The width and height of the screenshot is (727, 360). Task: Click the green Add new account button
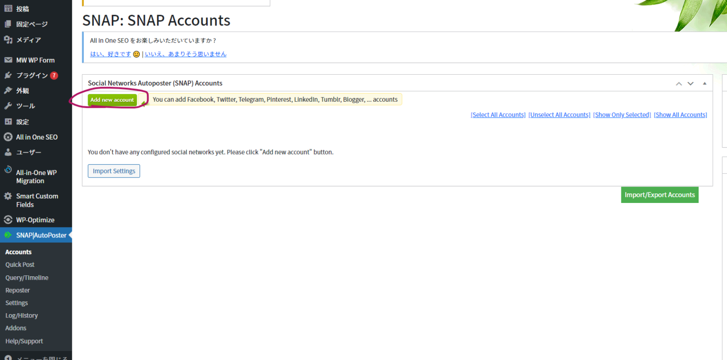tap(112, 100)
